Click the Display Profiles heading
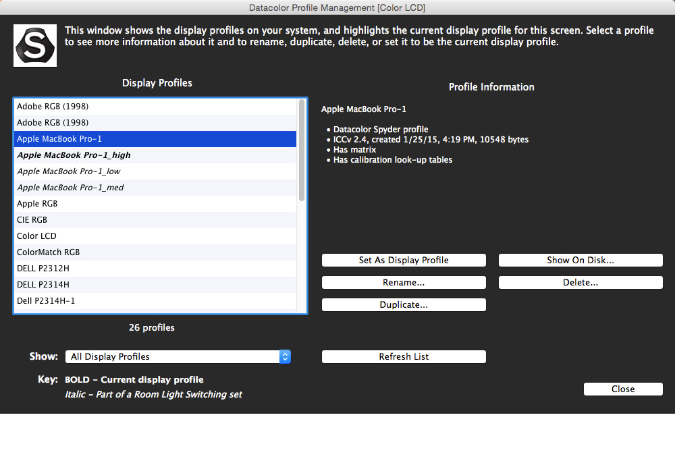675x463 pixels. 157,83
